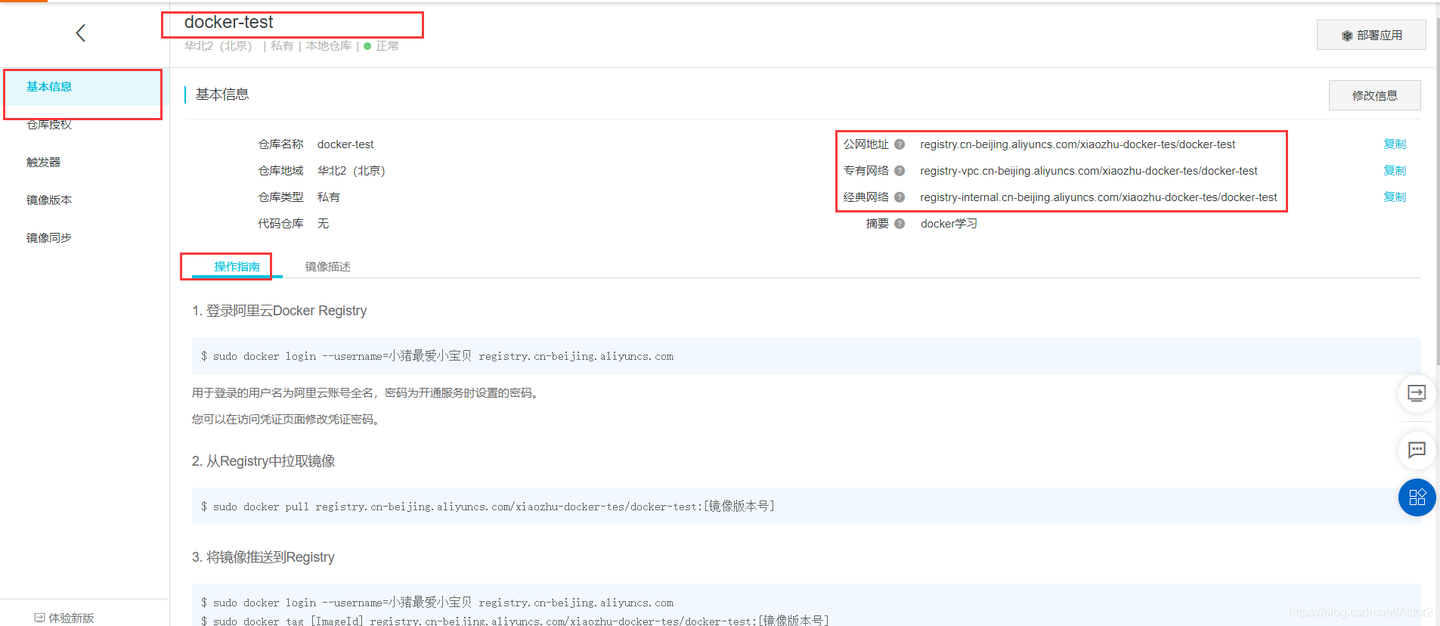1440x626 pixels.
Task: Click the sudo docker tag command line
Action: (515, 620)
